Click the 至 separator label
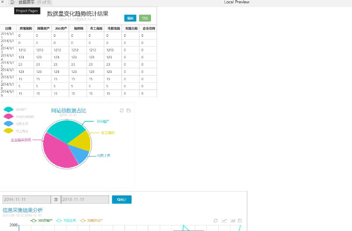This screenshot has width=352, height=231. [x=56, y=199]
